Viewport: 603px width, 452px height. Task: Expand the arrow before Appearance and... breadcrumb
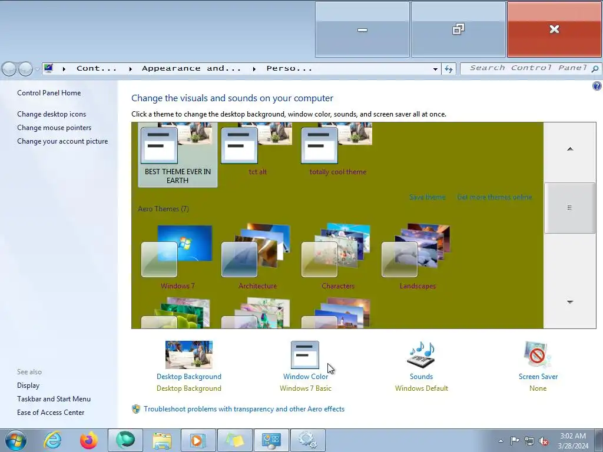pos(130,69)
